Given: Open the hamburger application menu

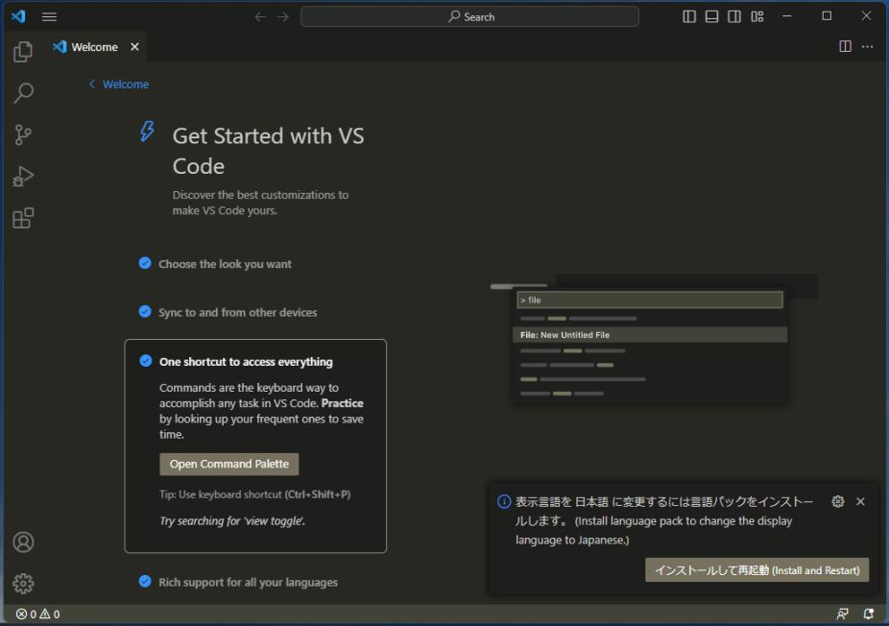Looking at the screenshot, I should [49, 17].
